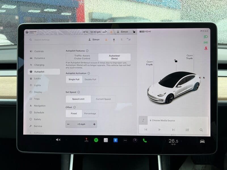Viewport: 227px width, 170px height.
Task: Tap the Search Settings field
Action: [42, 40]
